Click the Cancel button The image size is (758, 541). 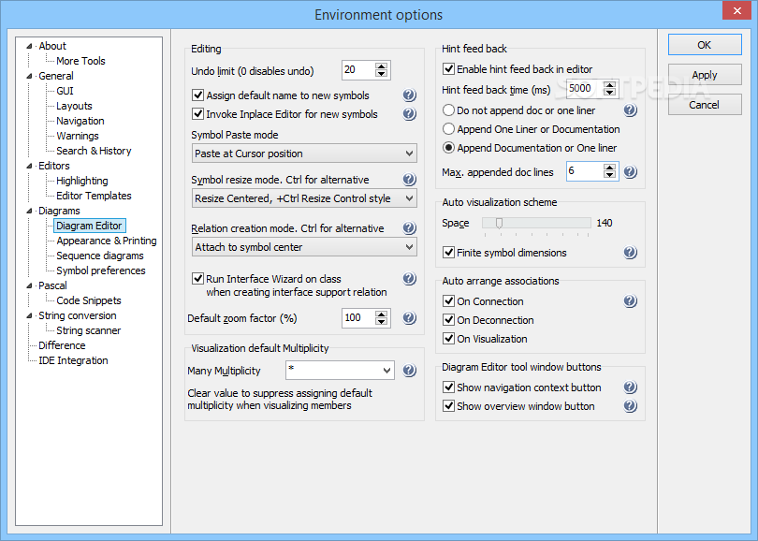[705, 105]
